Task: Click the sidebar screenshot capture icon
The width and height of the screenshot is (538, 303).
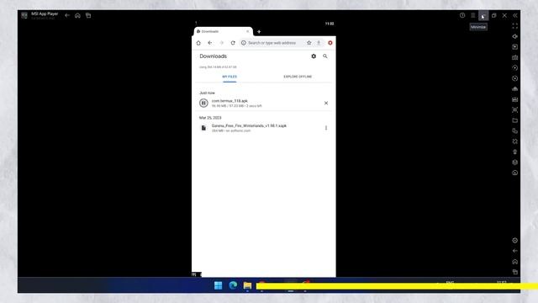Action: [515, 110]
